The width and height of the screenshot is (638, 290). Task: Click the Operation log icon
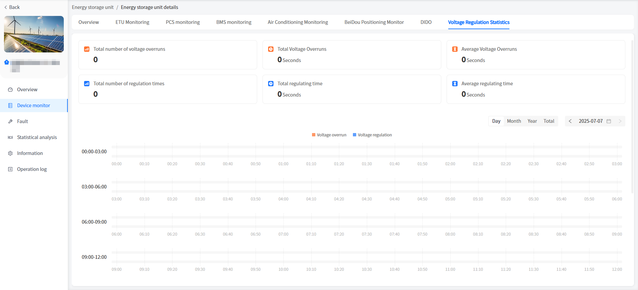[10, 169]
